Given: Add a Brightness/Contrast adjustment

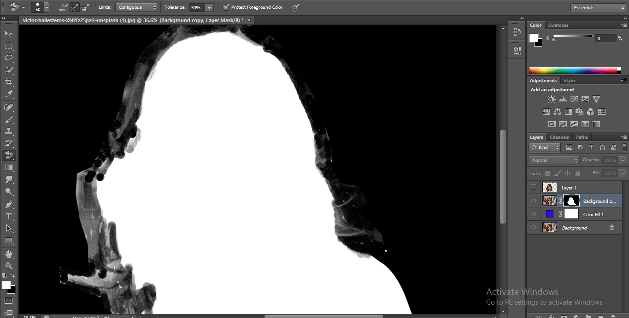Looking at the screenshot, I should [x=552, y=99].
